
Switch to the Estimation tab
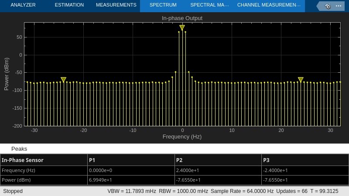(69, 5)
